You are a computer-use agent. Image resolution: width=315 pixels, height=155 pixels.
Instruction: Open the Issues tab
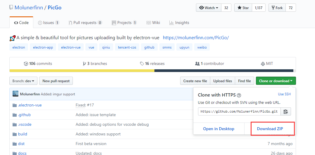(49, 23)
